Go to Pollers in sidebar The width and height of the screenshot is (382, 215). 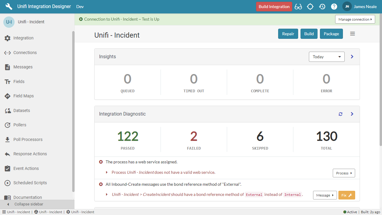[20, 125]
